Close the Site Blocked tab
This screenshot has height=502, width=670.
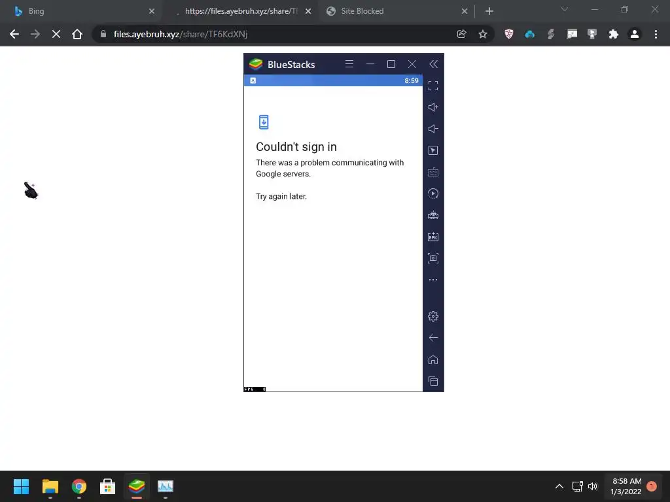(465, 11)
